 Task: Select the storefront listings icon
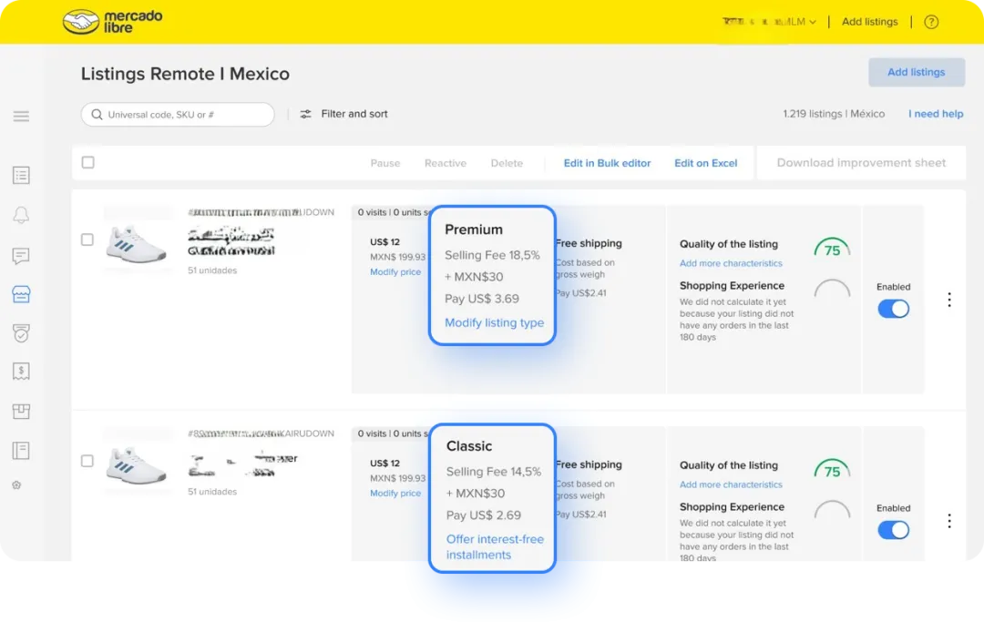(21, 294)
